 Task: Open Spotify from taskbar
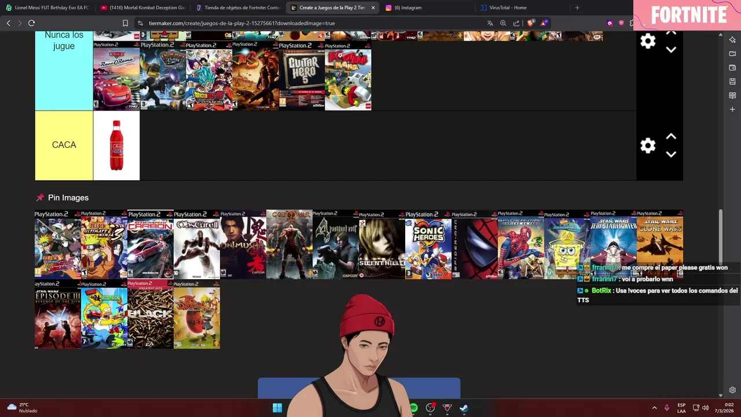(x=413, y=408)
